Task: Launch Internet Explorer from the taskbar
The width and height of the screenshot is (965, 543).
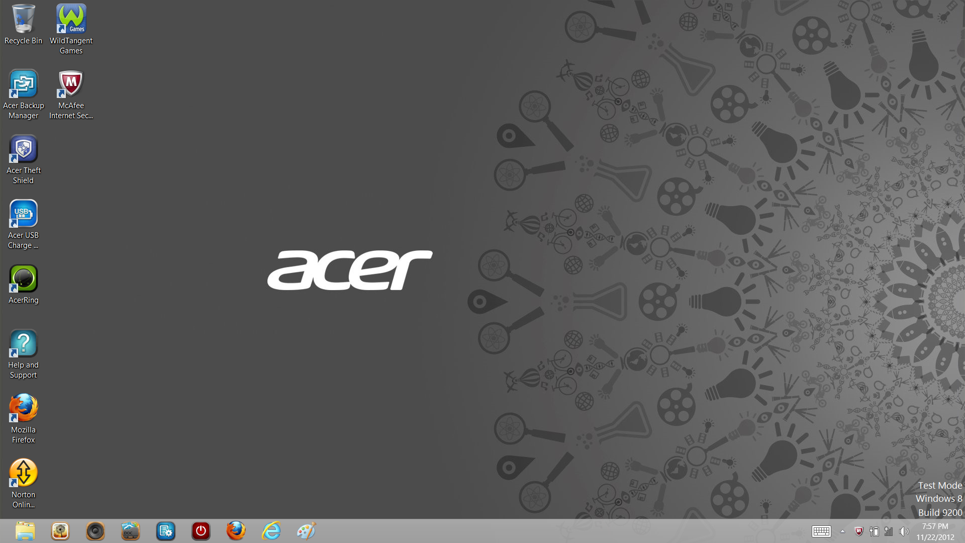Action: point(271,531)
